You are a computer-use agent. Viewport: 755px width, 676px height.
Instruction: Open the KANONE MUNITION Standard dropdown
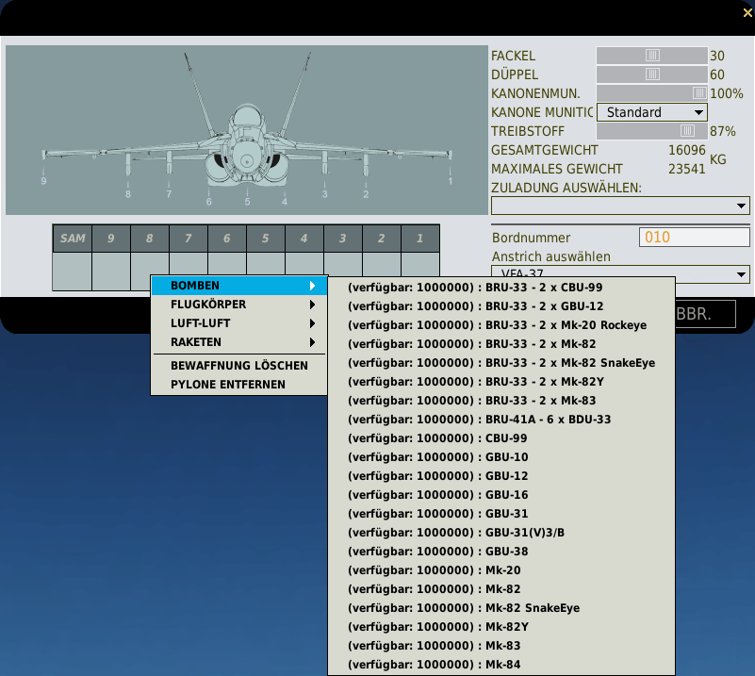(x=651, y=112)
